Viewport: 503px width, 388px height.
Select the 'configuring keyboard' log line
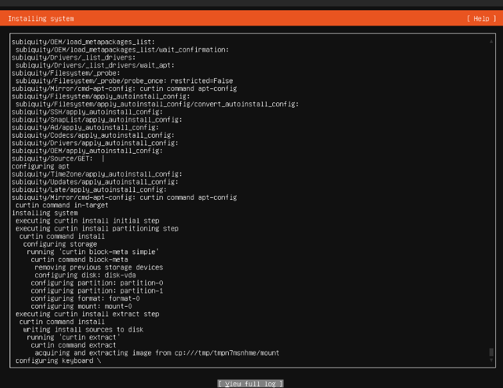coord(58,360)
